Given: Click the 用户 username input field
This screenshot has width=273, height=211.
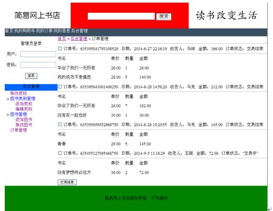Looking at the screenshot, I should pyautogui.click(x=38, y=54).
